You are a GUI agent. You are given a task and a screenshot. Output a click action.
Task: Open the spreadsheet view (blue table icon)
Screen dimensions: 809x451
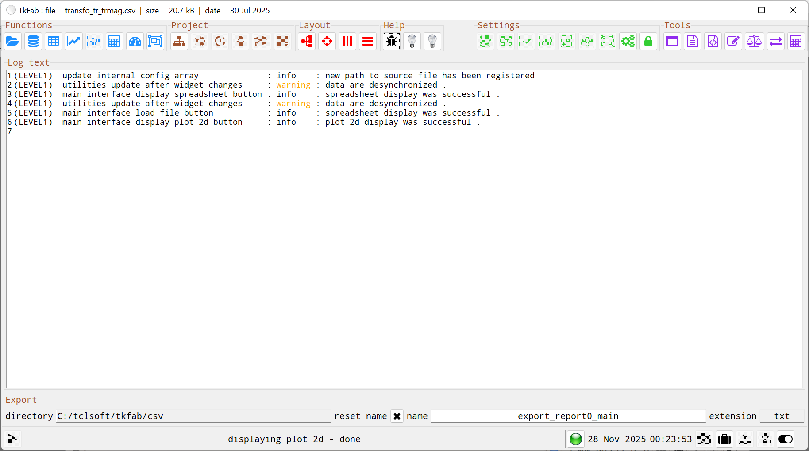[x=53, y=41]
